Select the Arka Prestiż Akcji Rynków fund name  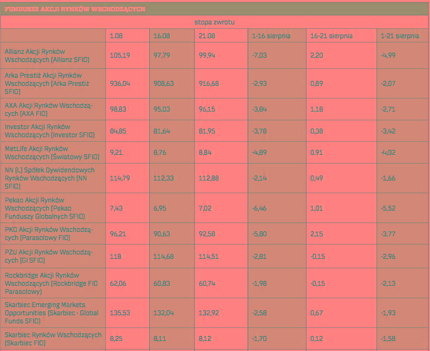47,83
